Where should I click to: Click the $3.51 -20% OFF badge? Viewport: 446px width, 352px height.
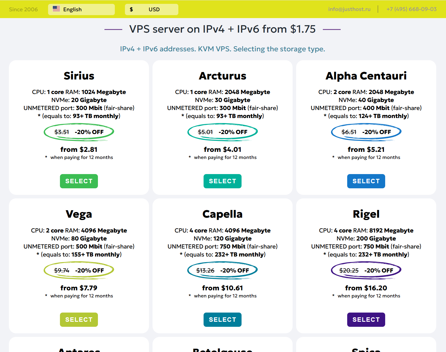tap(79, 132)
